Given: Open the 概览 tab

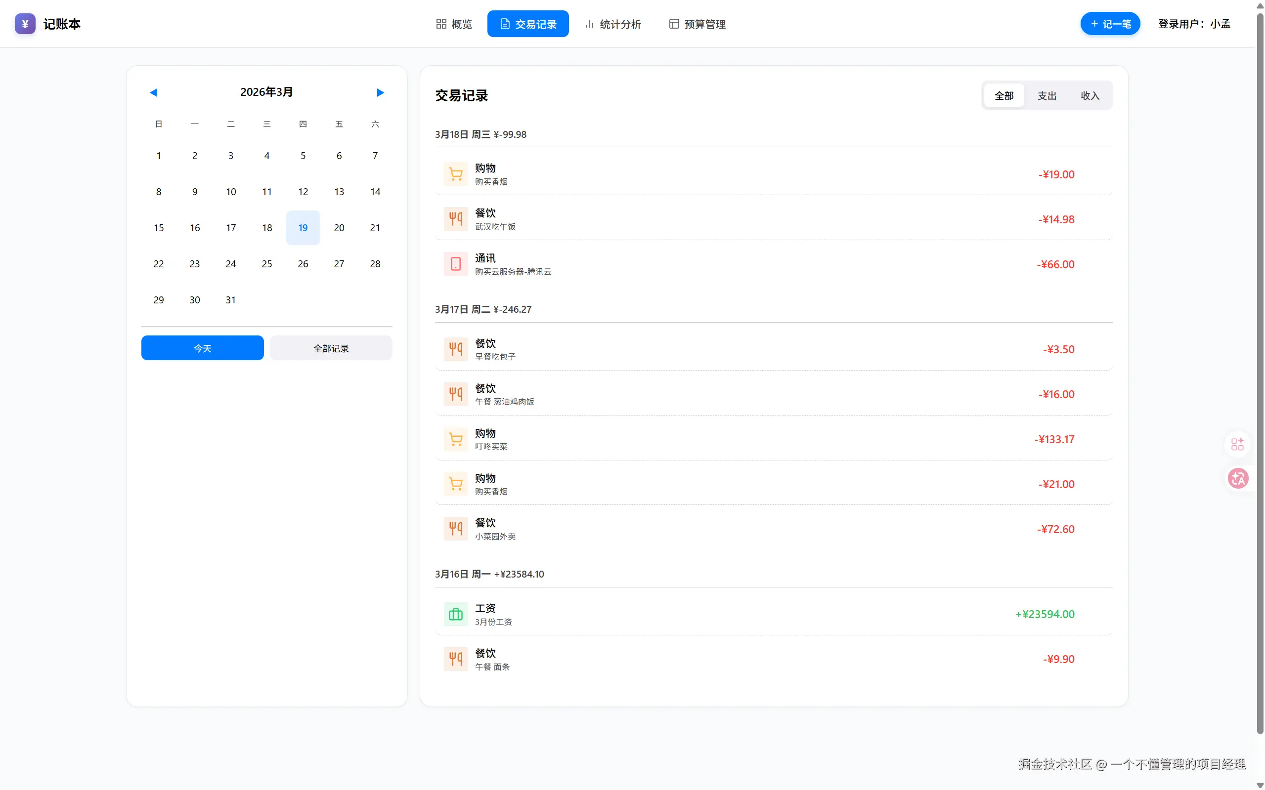Looking at the screenshot, I should tap(454, 24).
